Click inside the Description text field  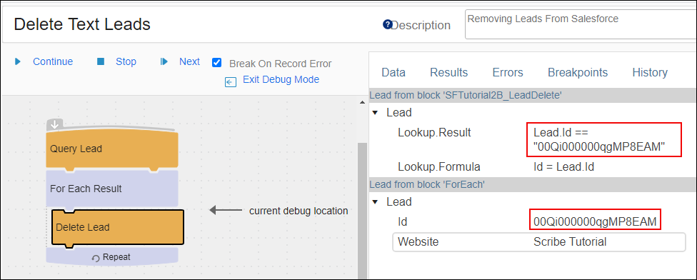coord(581,25)
